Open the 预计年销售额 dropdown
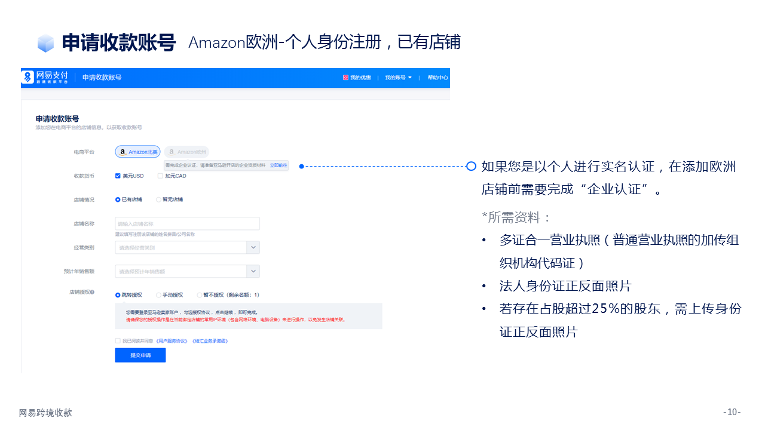Screen dimensions: 765x430 point(187,271)
